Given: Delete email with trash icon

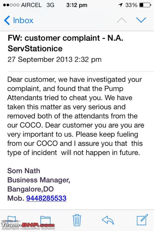Looking at the screenshot, I should click(77, 220).
